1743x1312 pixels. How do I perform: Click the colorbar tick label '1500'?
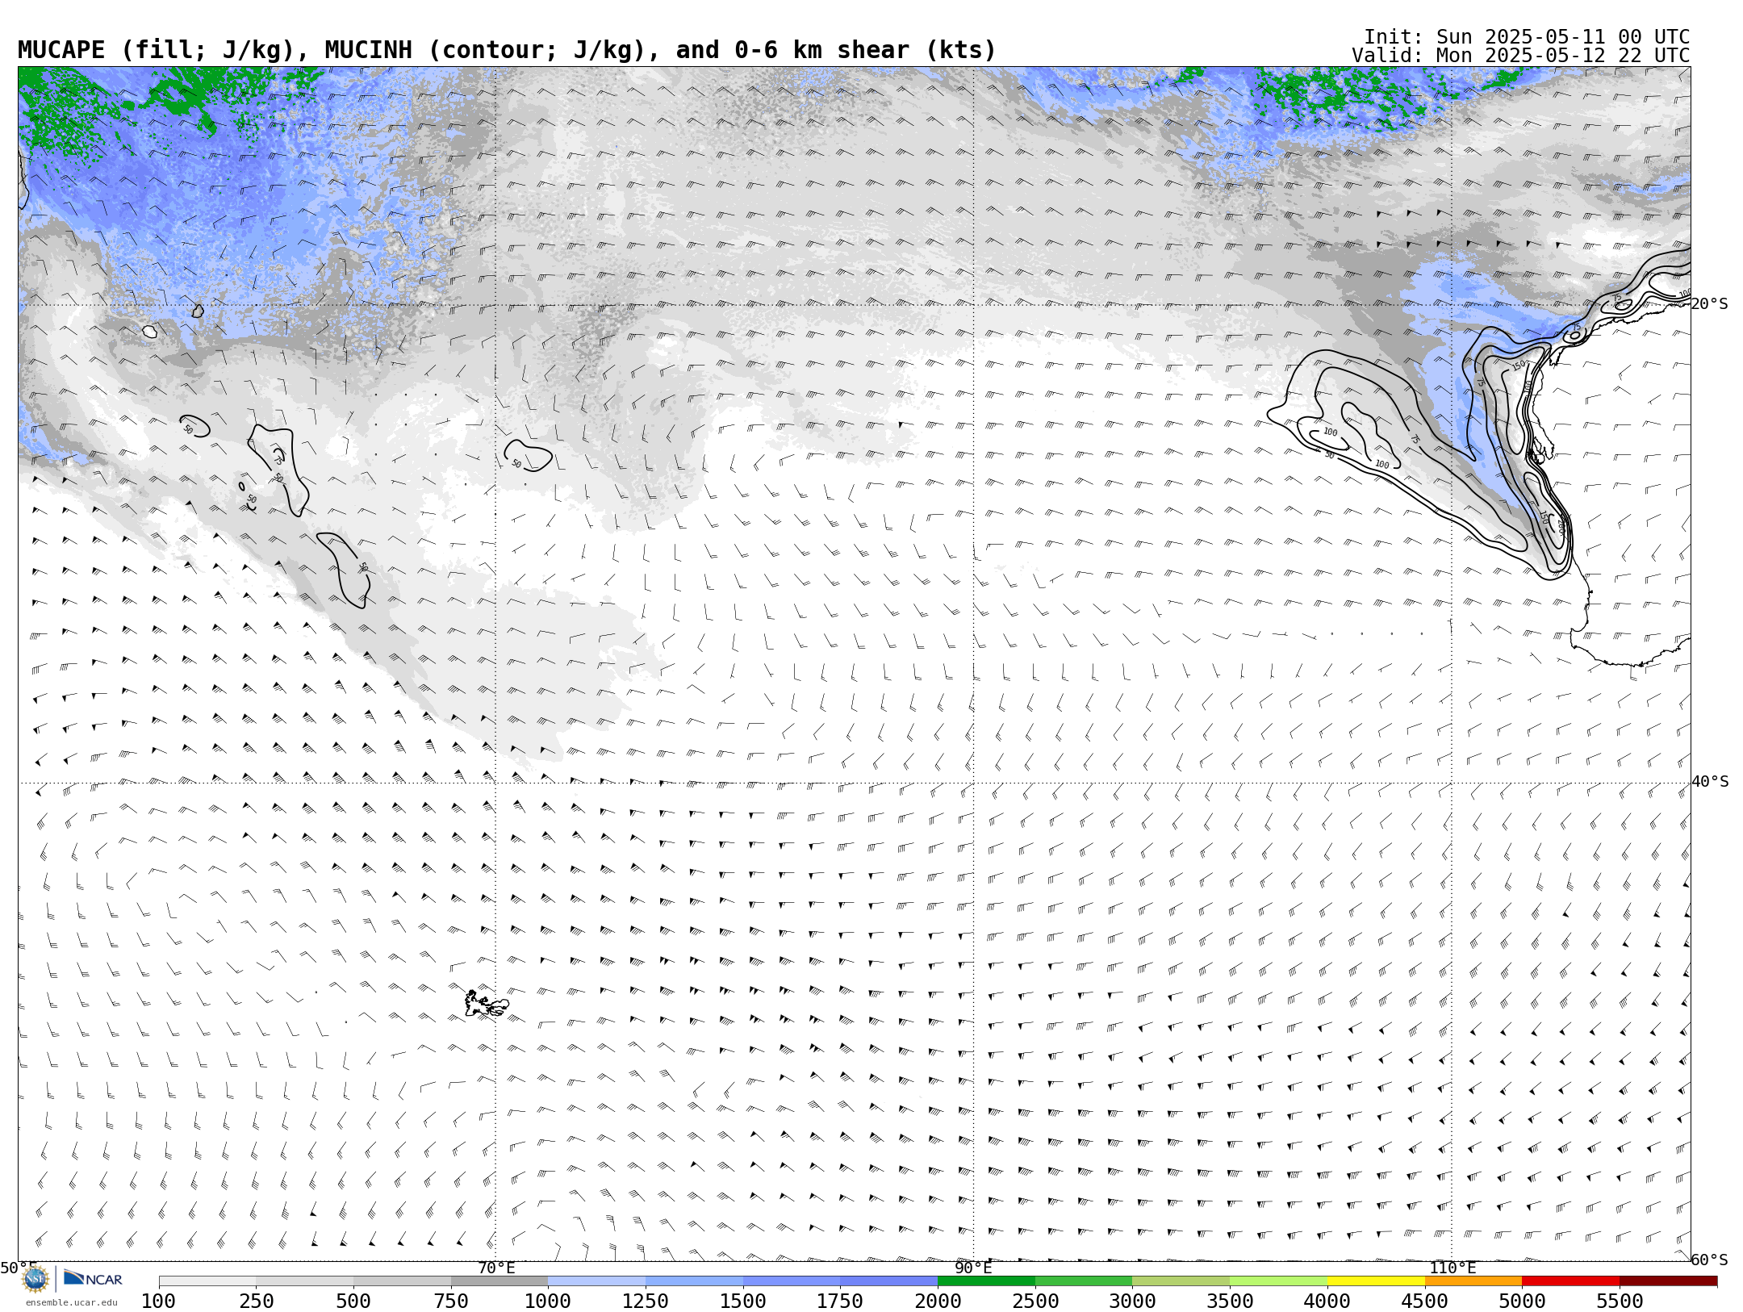coord(743,1302)
